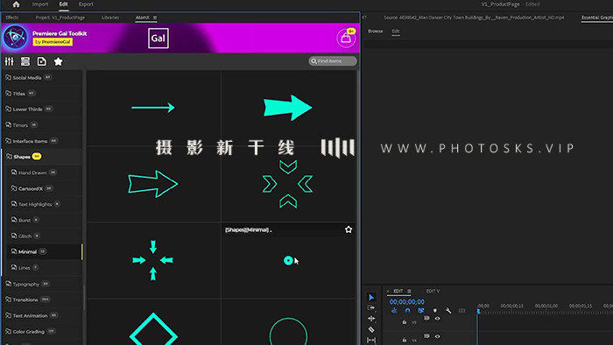Open the AtomX settings sliders icon
The width and height of the screenshot is (613, 345).
[9, 61]
